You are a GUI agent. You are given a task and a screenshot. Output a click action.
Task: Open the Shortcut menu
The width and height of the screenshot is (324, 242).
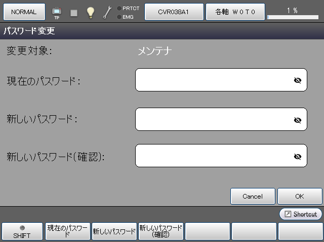coord(301,214)
